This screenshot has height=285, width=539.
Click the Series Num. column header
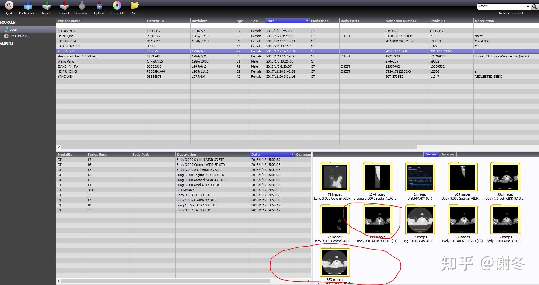coord(108,155)
